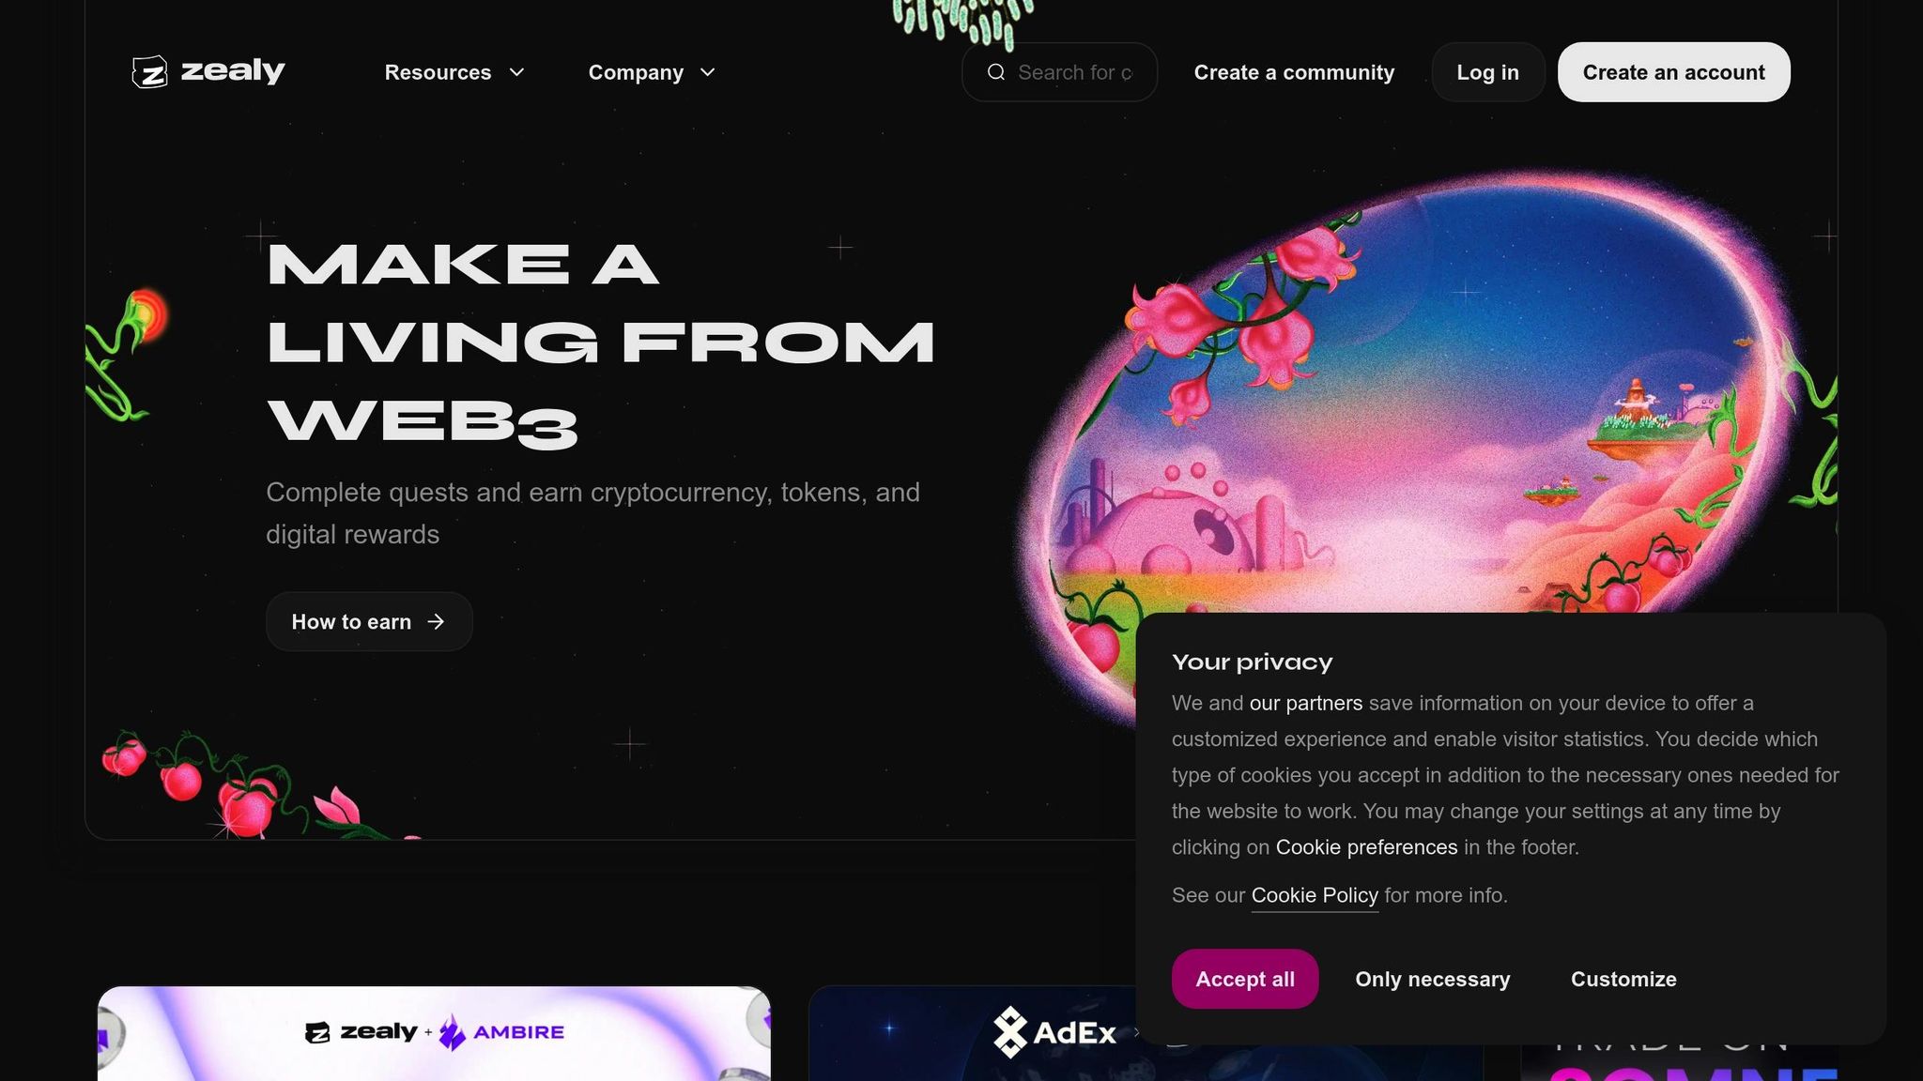
Task: Click the arrow icon in How to earn
Action: click(436, 621)
